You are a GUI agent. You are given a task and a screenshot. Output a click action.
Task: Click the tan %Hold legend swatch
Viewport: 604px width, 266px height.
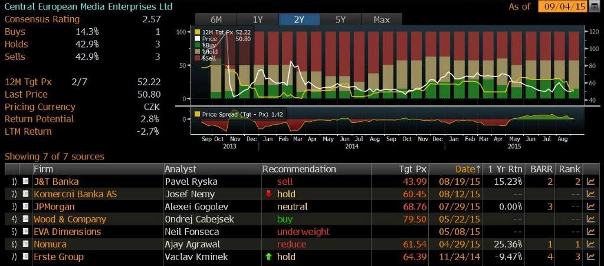(198, 52)
